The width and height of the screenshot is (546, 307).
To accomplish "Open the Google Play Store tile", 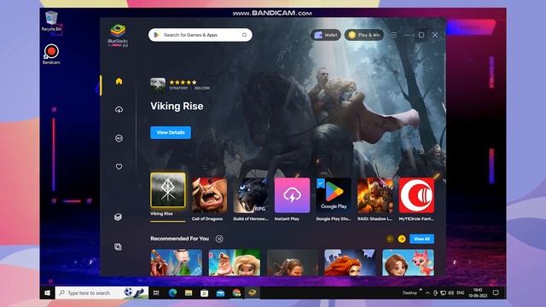I will point(334,195).
